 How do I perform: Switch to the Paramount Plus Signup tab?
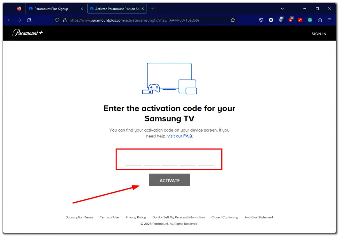click(51, 9)
